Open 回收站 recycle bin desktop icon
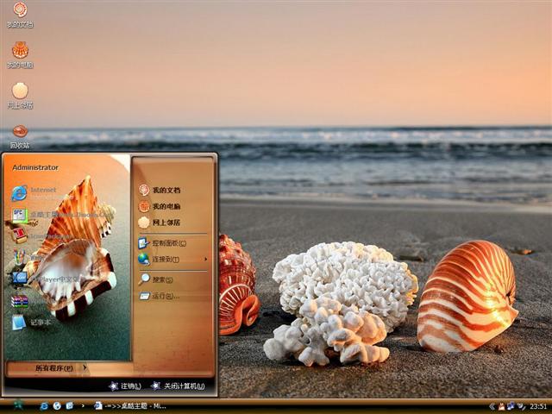 pyautogui.click(x=19, y=132)
